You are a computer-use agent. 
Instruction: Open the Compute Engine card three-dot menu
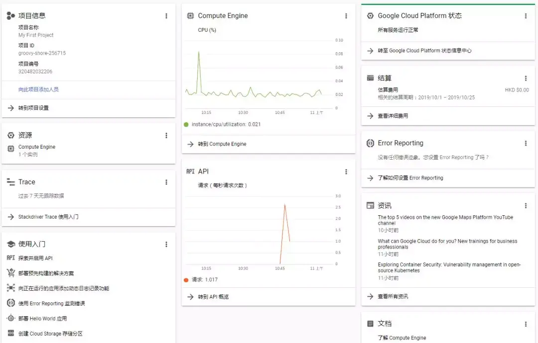tap(346, 16)
